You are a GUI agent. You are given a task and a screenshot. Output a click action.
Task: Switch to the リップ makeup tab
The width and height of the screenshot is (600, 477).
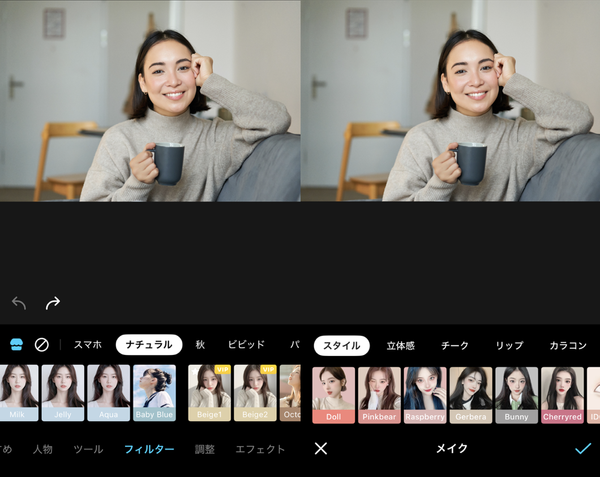click(509, 345)
